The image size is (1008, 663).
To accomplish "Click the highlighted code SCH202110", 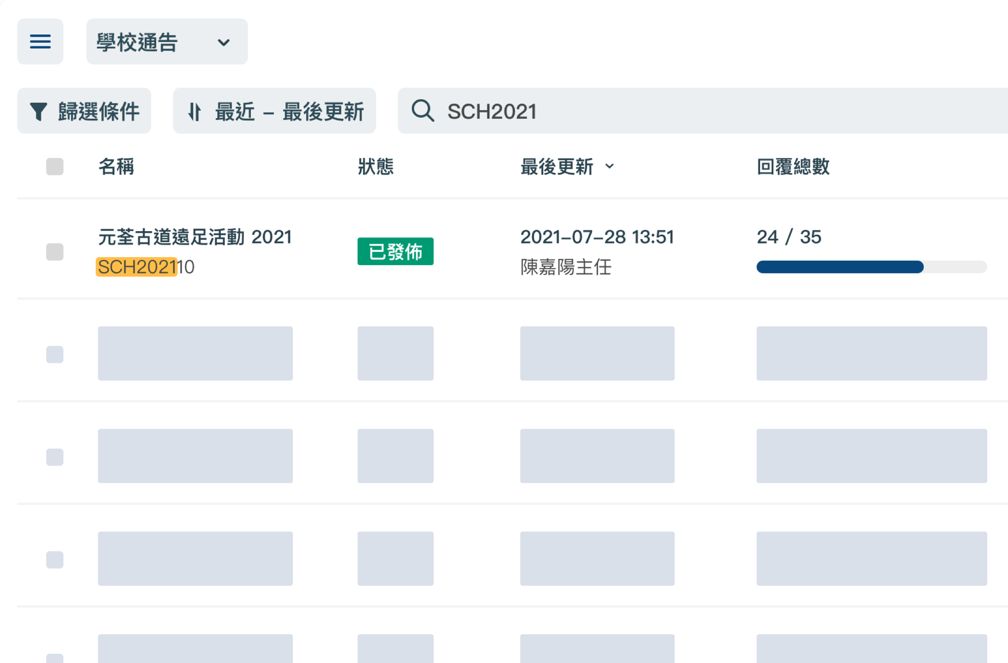I will pos(146,267).
